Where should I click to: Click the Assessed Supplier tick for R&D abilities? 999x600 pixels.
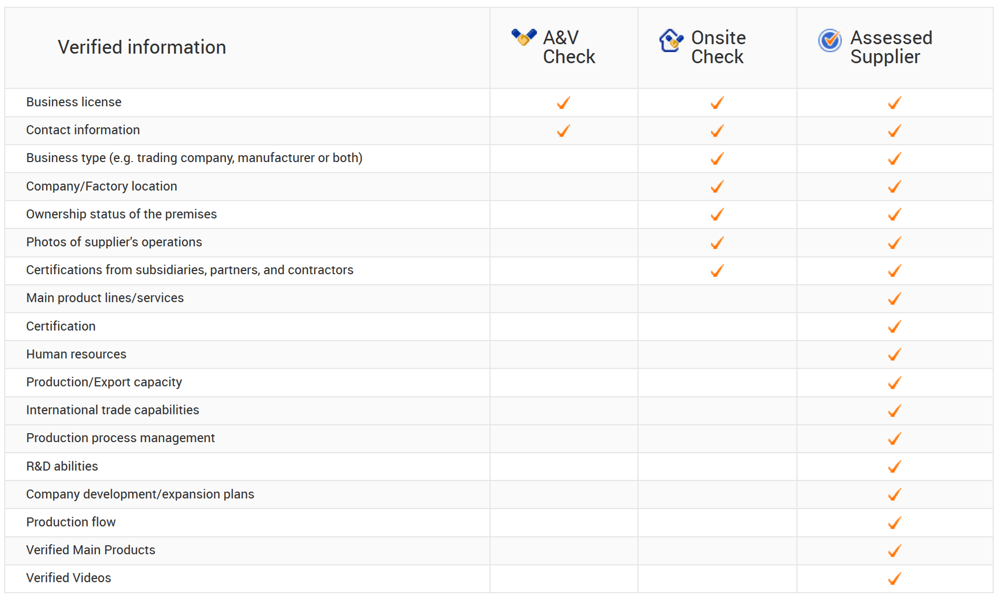[894, 467]
